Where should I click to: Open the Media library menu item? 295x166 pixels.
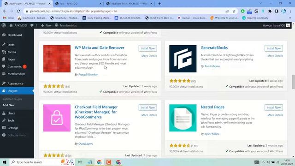tap(12, 52)
